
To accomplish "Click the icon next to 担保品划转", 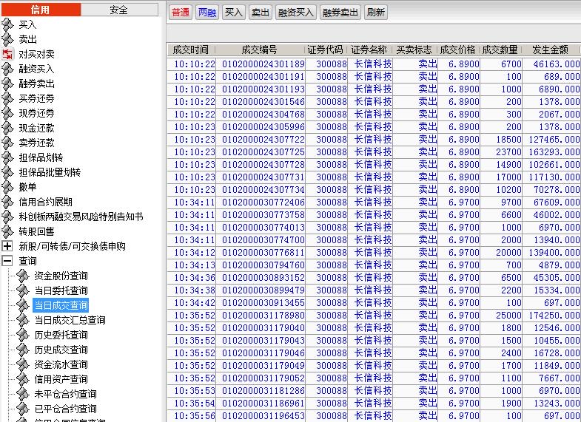I will [x=7, y=157].
